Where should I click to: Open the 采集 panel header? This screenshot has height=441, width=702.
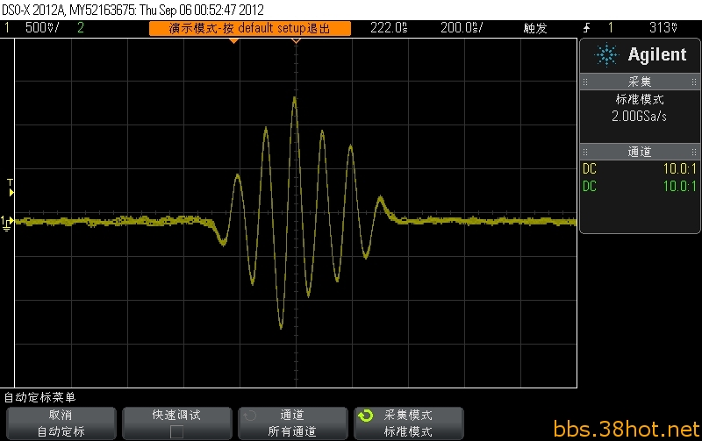click(x=640, y=82)
